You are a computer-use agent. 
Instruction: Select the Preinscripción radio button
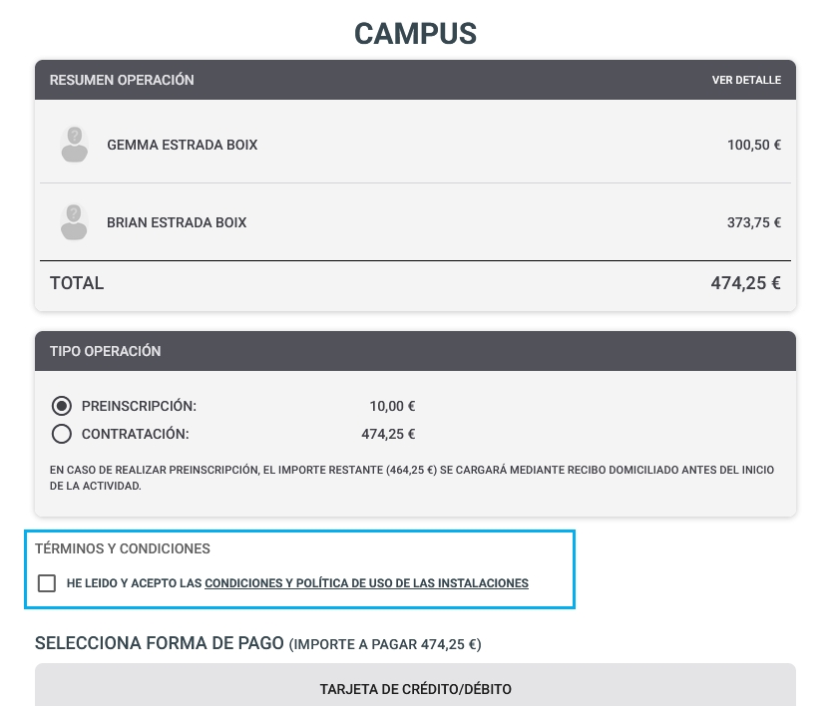tap(62, 406)
